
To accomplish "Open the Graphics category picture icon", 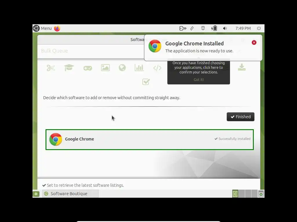I will [x=105, y=68].
